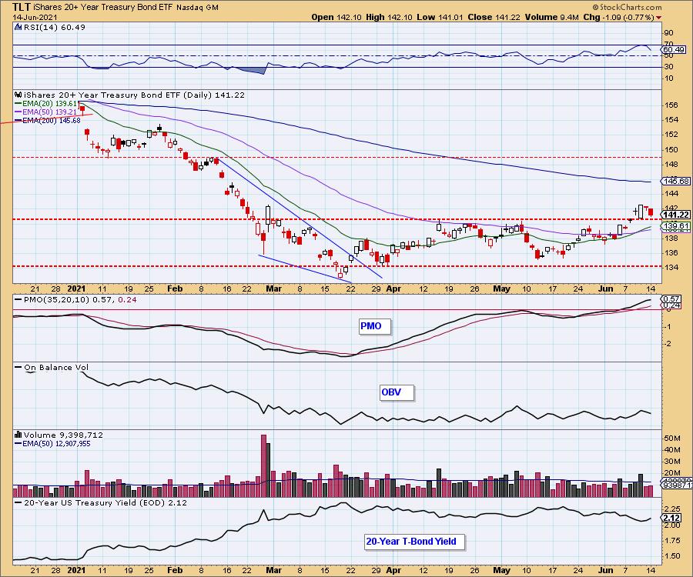
Task: Click the 141.22 current price tag
Action: (676, 215)
